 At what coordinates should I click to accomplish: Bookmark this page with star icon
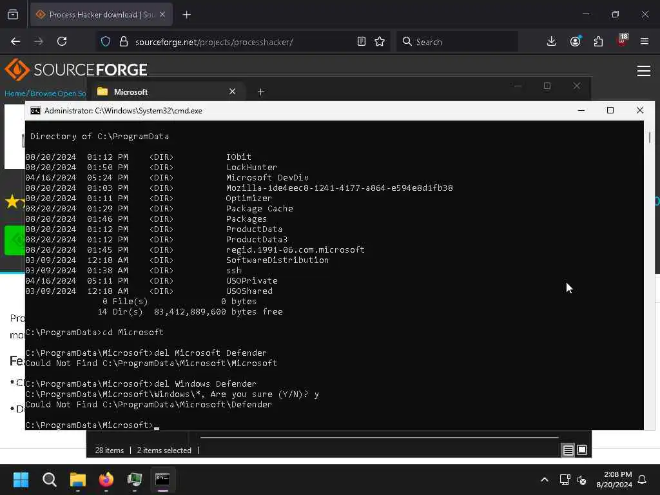tap(380, 41)
